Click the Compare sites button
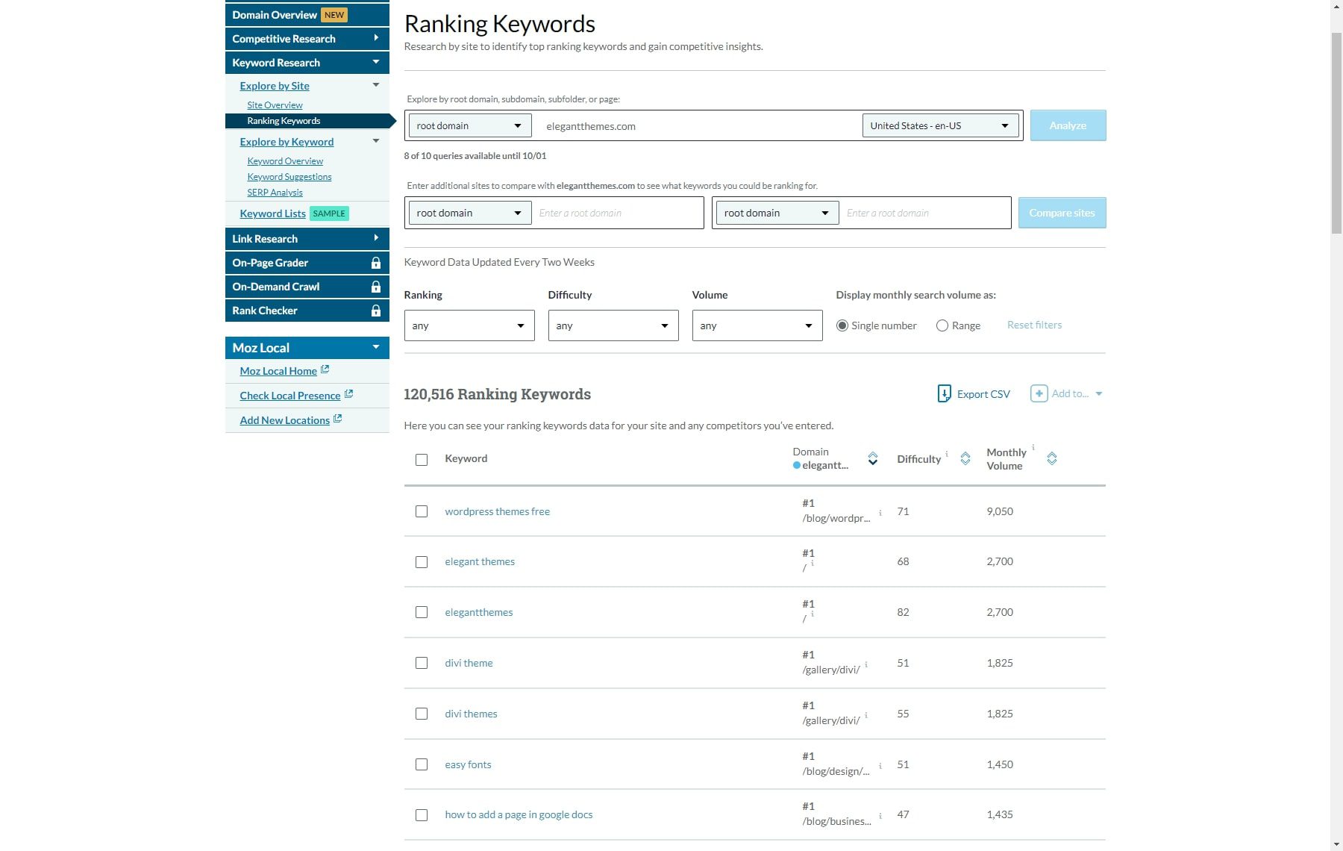Viewport: 1343px width, 851px height. 1062,213
